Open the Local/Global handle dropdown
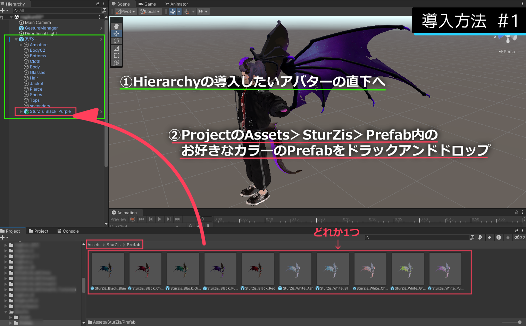Viewport: 526px width, 326px height. tap(149, 11)
